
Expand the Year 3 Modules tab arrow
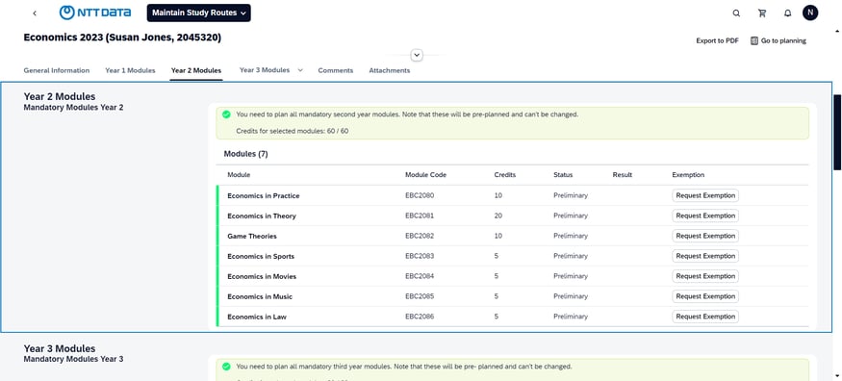click(300, 70)
